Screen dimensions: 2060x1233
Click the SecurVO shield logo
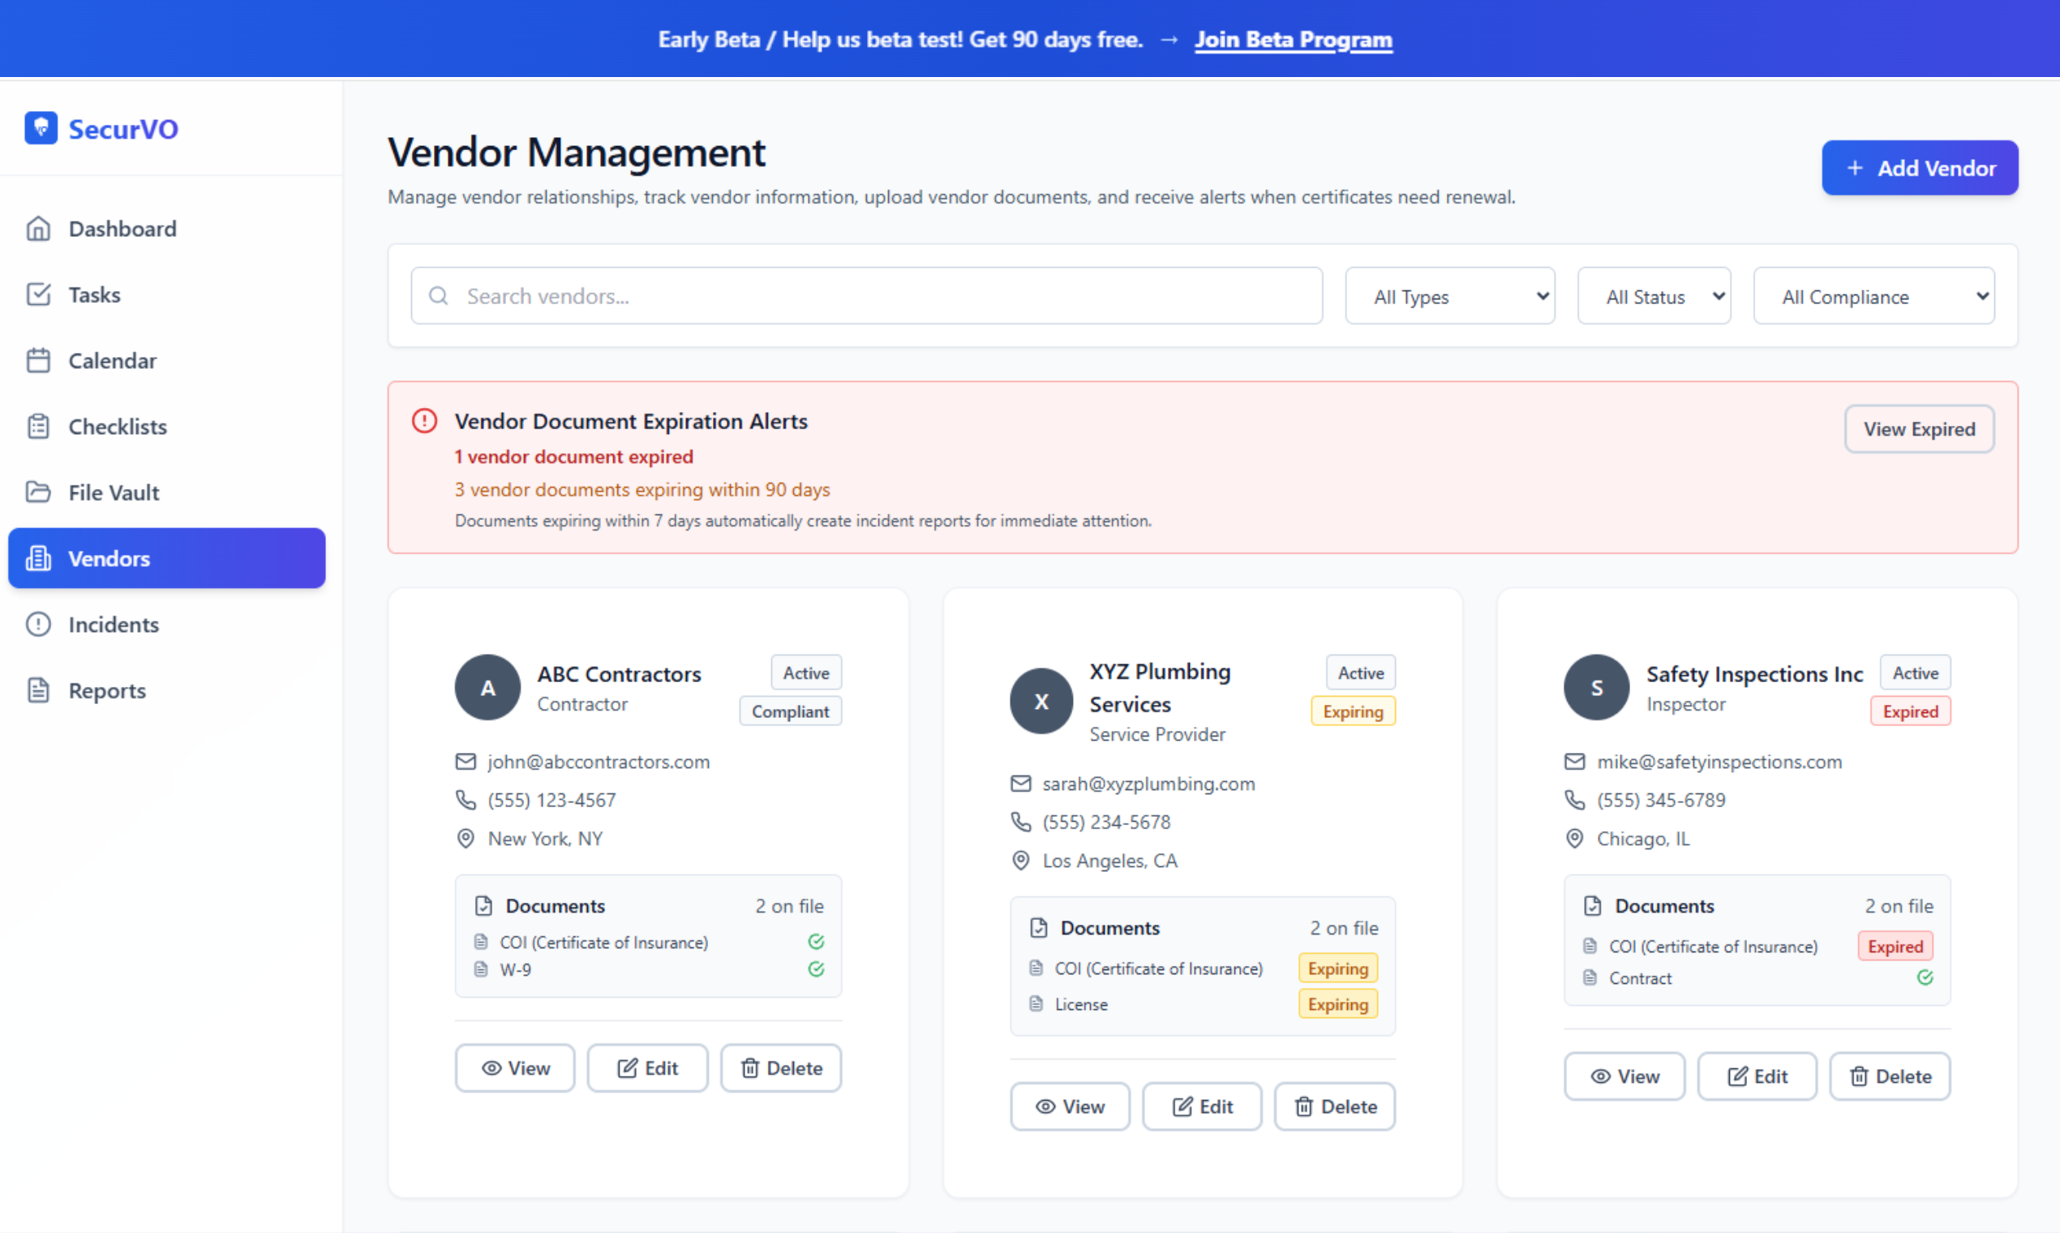tap(40, 127)
